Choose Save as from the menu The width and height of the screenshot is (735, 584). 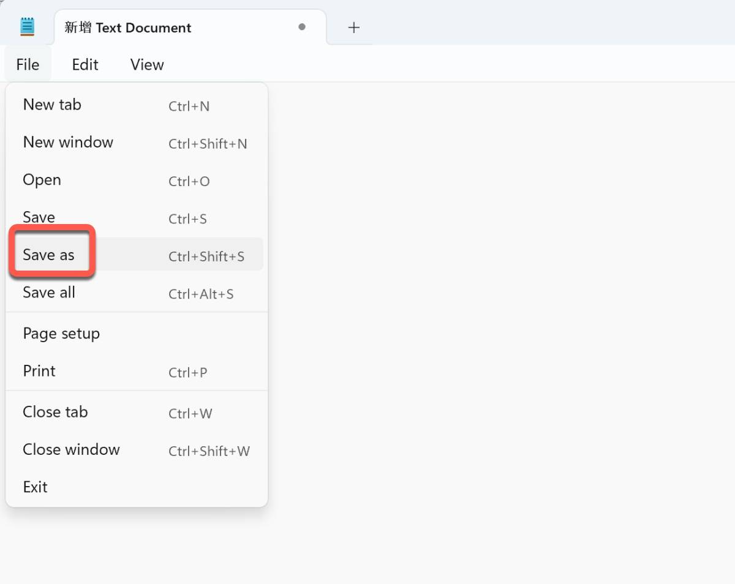click(49, 255)
